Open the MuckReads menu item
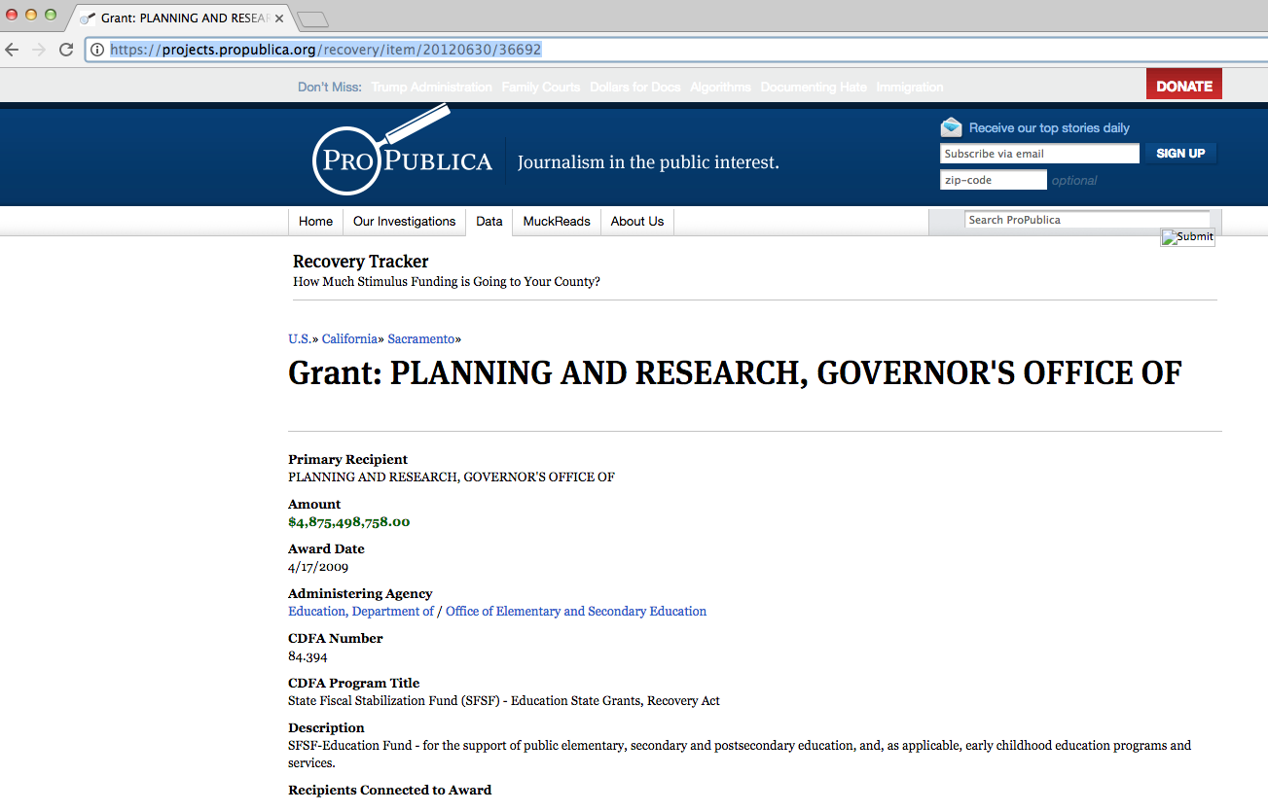Image resolution: width=1268 pixels, height=812 pixels. point(557,222)
